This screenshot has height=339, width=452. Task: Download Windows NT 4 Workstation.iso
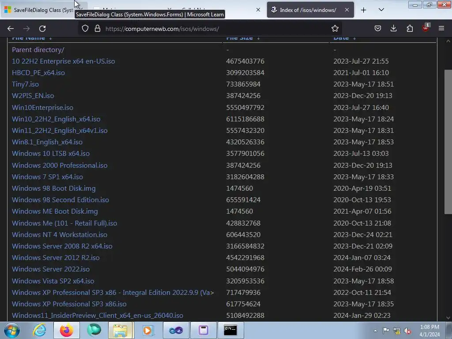click(60, 235)
